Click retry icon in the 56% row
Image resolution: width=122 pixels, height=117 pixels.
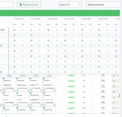pos(118,92)
